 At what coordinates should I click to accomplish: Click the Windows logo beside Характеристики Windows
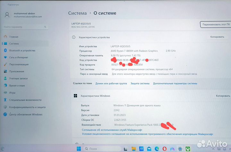pos(75,96)
